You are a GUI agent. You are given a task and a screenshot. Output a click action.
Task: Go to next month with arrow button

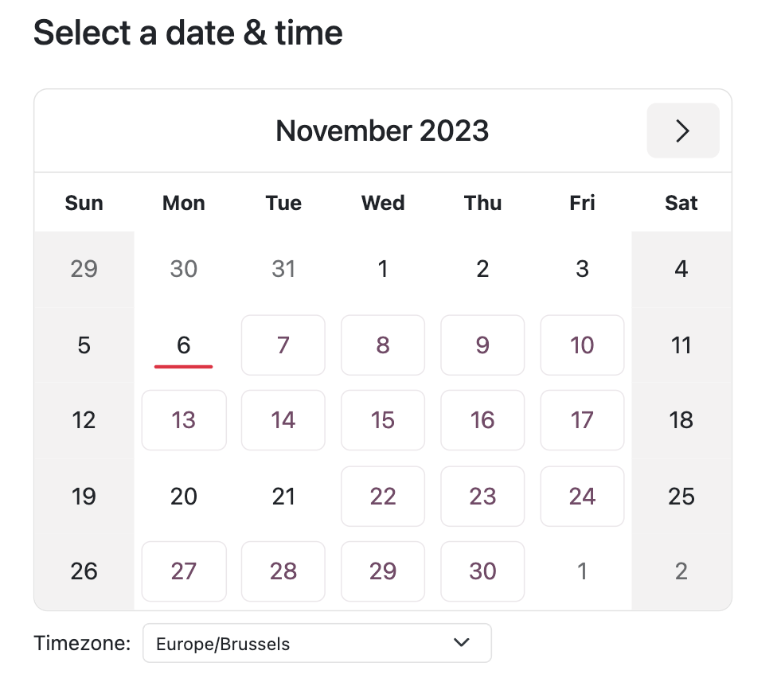coord(682,131)
